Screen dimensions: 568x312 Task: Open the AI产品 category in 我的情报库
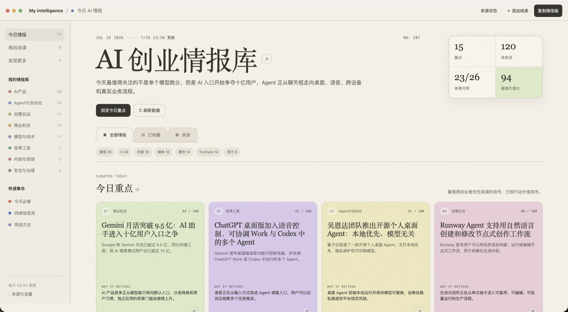35,91
